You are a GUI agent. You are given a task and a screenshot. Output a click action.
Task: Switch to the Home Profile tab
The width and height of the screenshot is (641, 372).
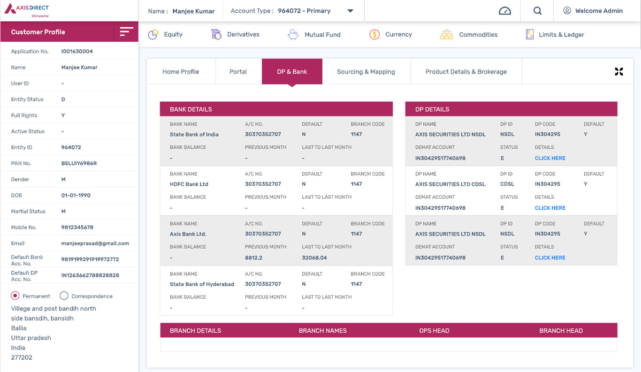[x=181, y=71]
